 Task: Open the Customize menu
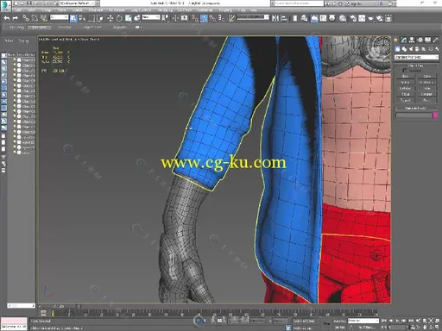[205, 10]
